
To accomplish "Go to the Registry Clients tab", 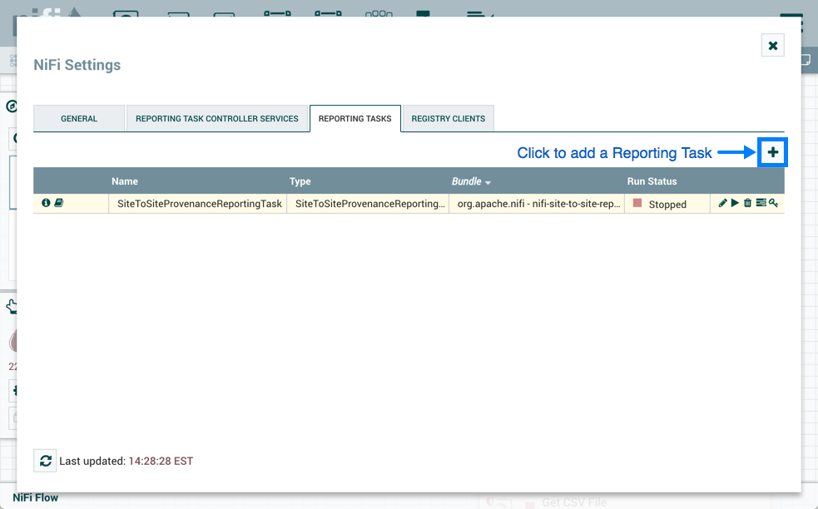I will pyautogui.click(x=448, y=119).
